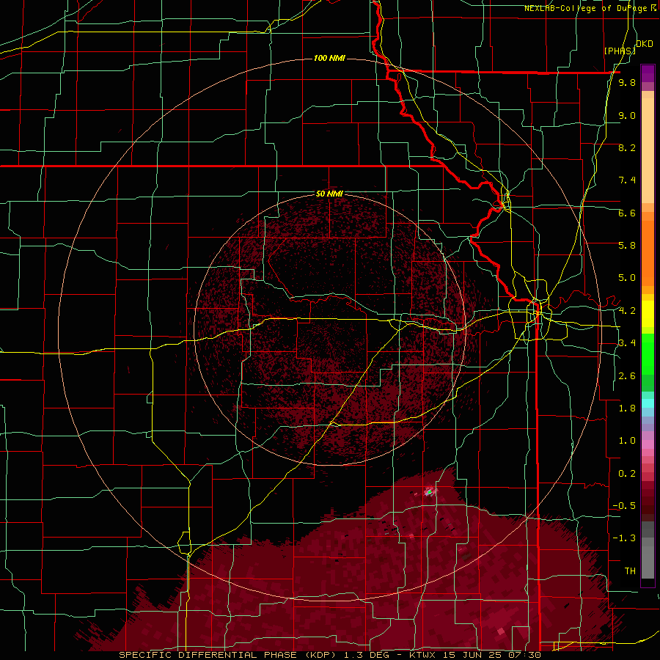Click the 1.0 value on color scale

(x=627, y=441)
